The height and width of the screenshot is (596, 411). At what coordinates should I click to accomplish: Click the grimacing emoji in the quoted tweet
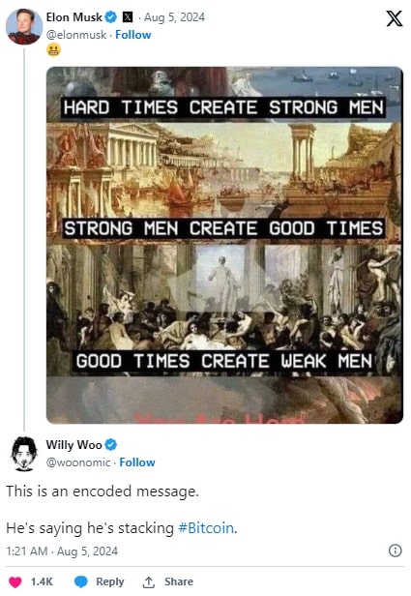point(53,50)
